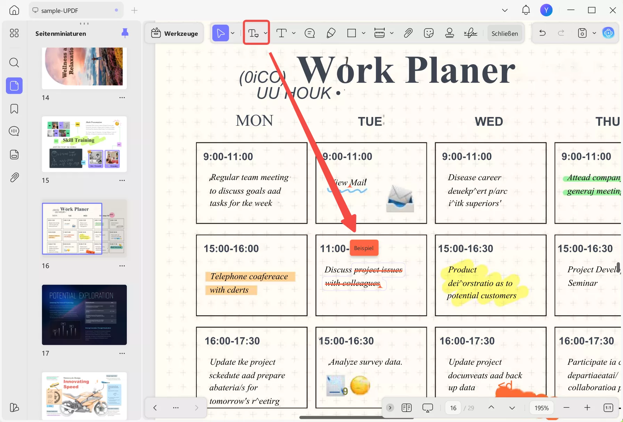
Task: Select the signature tool
Action: pos(470,33)
